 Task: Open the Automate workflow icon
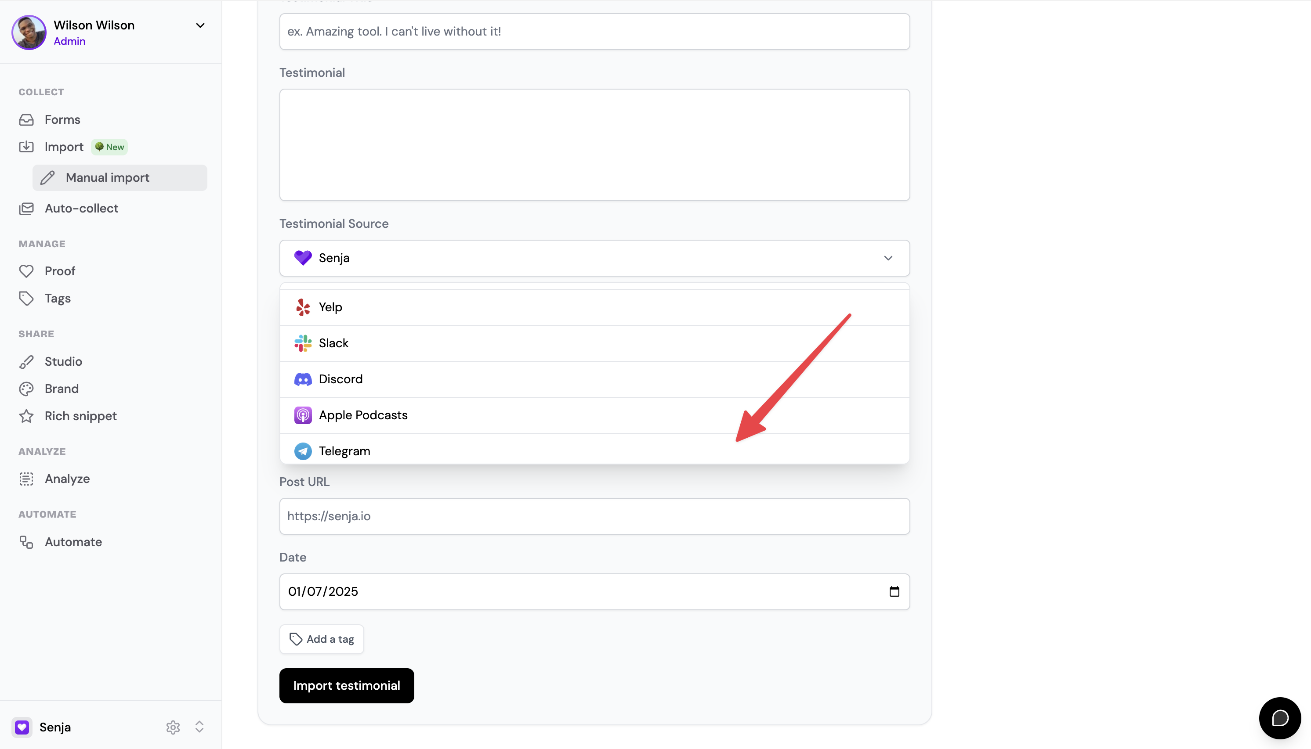point(26,542)
